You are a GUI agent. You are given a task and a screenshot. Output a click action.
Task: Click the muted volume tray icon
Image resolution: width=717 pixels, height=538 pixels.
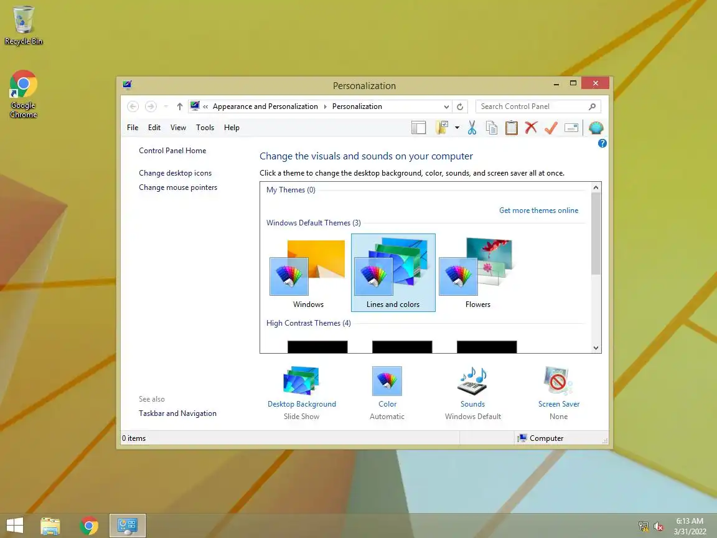coord(658,527)
